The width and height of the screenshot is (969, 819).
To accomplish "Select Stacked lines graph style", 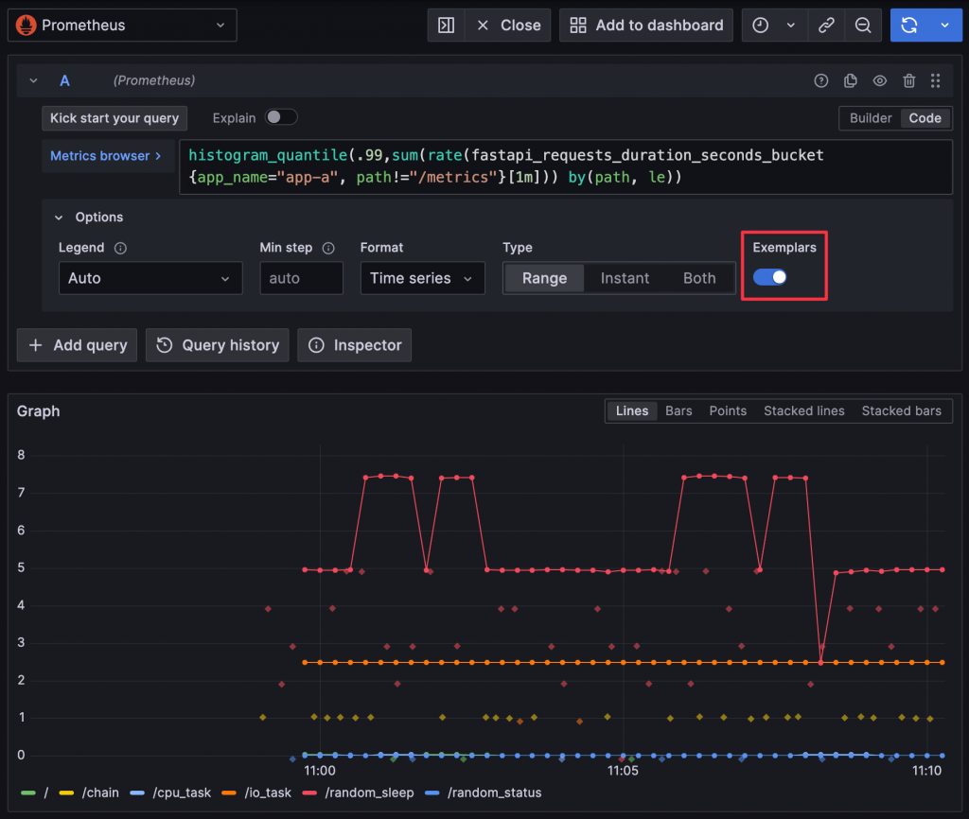I will click(x=803, y=410).
